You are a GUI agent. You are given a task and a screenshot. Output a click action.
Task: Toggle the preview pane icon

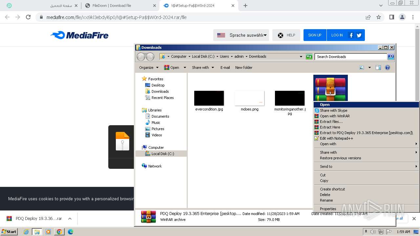coord(378,68)
